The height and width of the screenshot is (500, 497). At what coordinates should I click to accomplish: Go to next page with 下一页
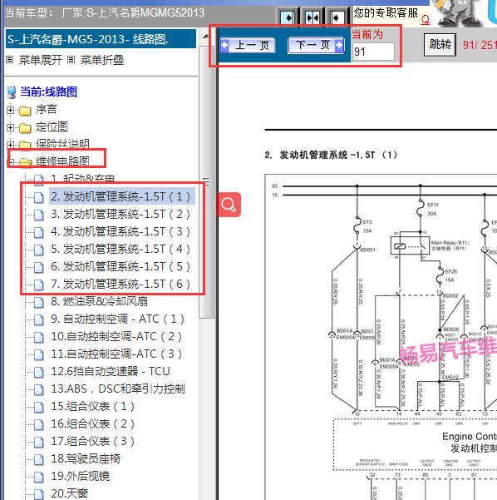[316, 45]
